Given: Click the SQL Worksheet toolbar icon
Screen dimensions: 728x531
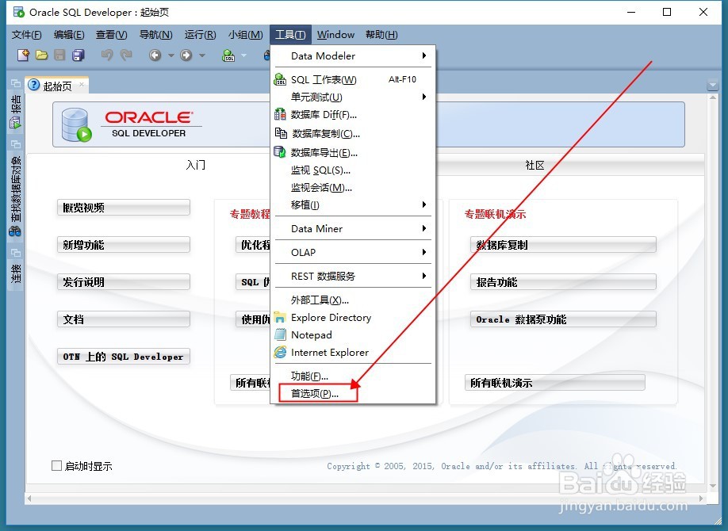Looking at the screenshot, I should coord(228,55).
